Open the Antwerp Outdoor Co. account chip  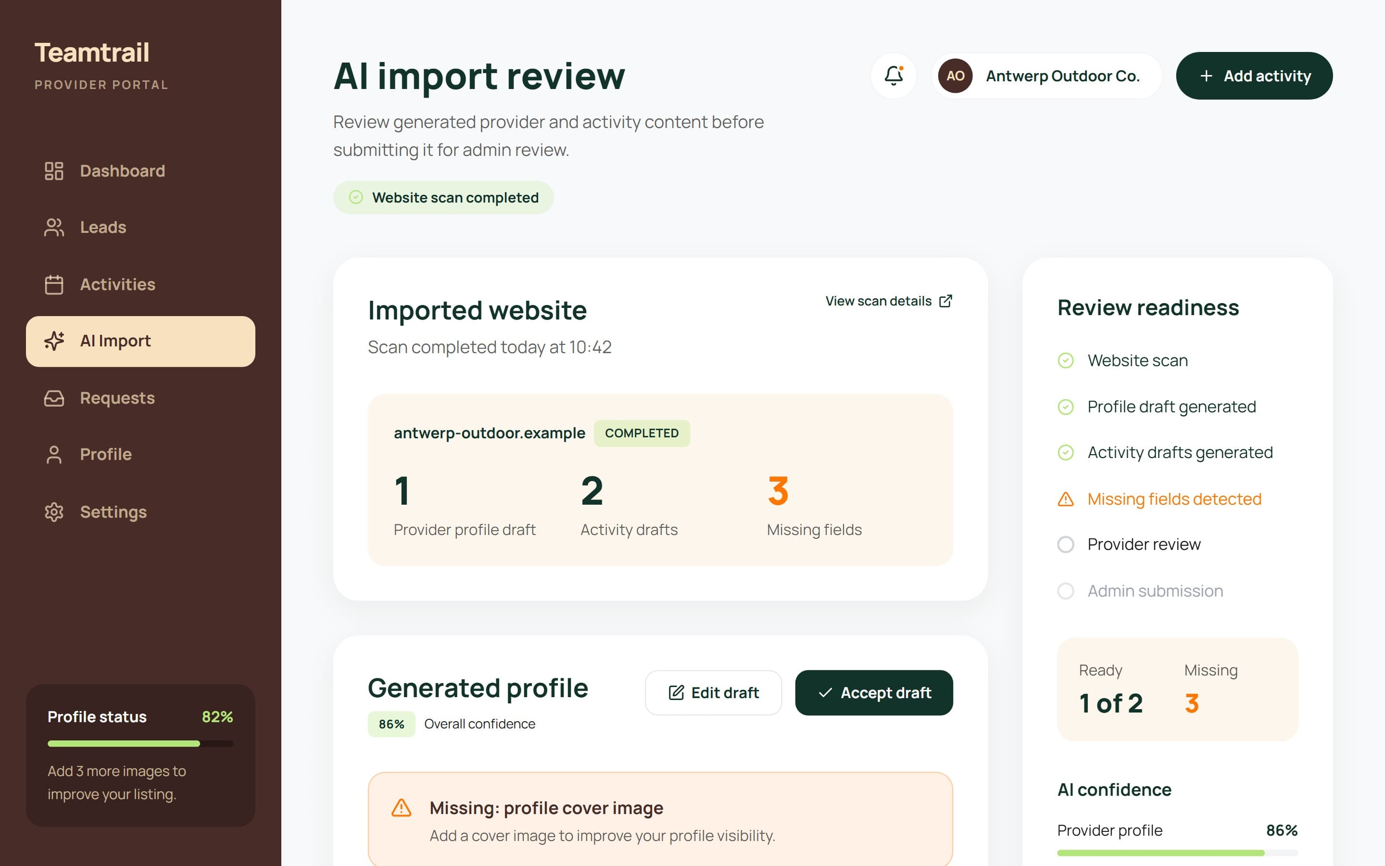[x=1046, y=76]
